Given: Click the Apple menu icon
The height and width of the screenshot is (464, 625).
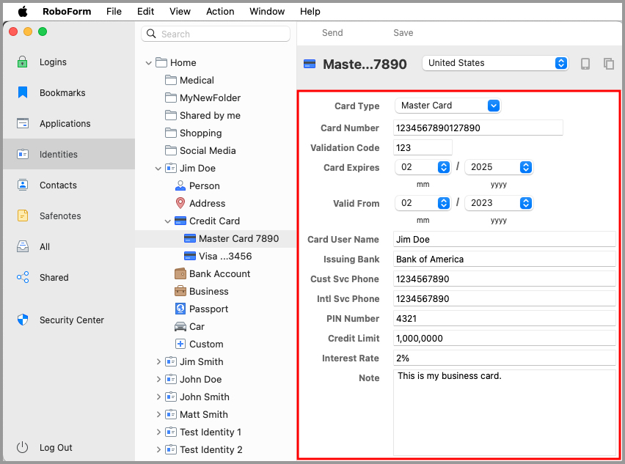Looking at the screenshot, I should [23, 12].
